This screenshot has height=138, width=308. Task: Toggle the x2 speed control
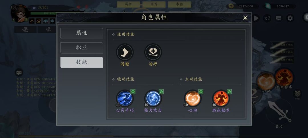click(267, 18)
